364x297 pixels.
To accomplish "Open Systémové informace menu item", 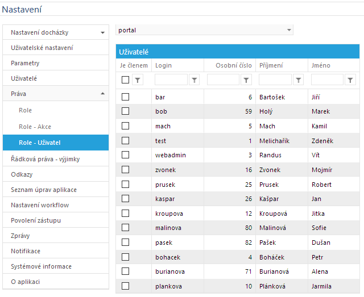I will [56, 266].
